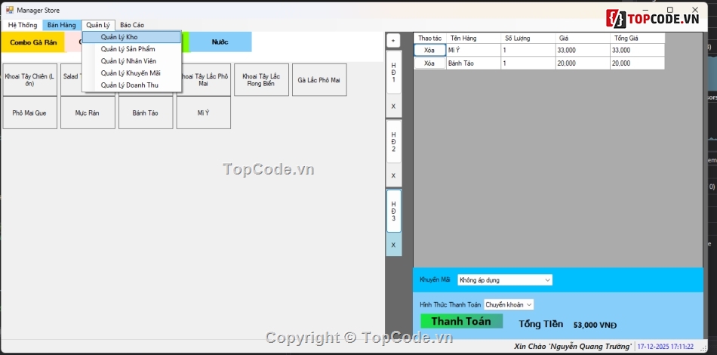Viewport: 717px width, 355px height.
Task: Open the Báo Cáo menu
Action: pos(132,25)
